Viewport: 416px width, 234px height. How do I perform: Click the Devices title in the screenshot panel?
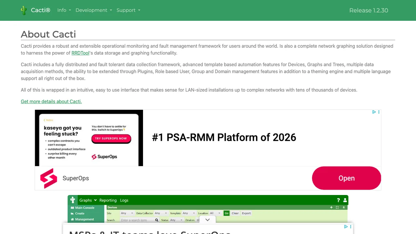112,207
